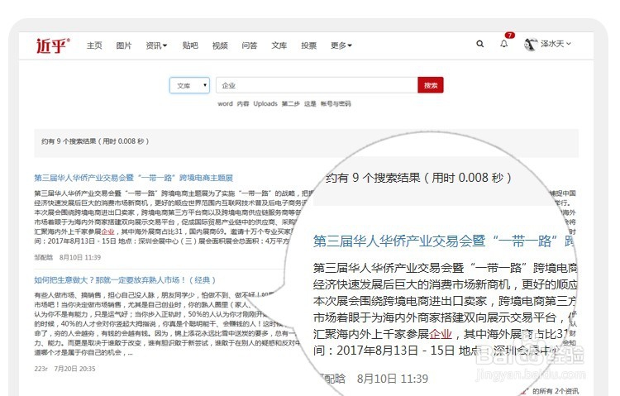Open the 投票 nav item
Screen dimensions: 620x396
[x=309, y=45]
